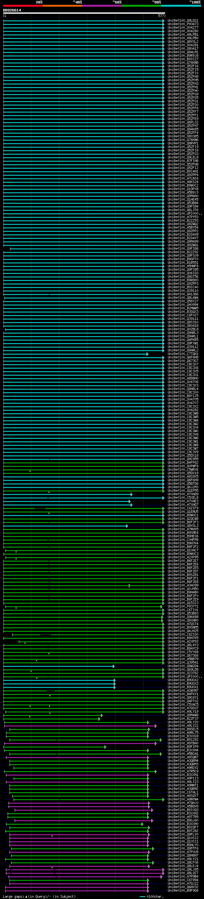Click the mid-bar arrowhead on the UniRef100_A3A099 row
Screen dimensions: 204x899
pyautogui.click(x=129, y=585)
